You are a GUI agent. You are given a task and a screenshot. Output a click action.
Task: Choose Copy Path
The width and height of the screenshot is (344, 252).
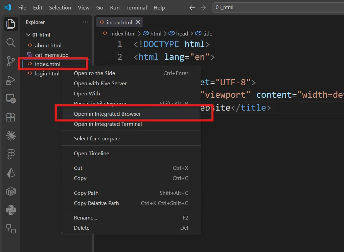pyautogui.click(x=131, y=193)
